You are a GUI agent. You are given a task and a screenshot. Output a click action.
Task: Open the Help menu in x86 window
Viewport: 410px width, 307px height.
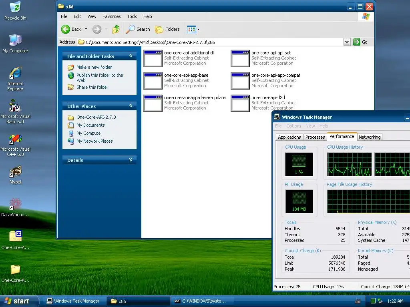[147, 16]
